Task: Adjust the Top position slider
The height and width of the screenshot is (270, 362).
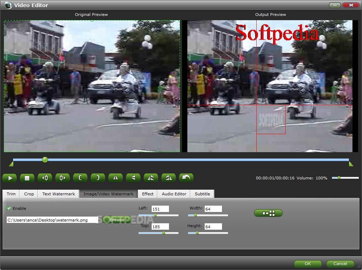Action: click(x=158, y=233)
